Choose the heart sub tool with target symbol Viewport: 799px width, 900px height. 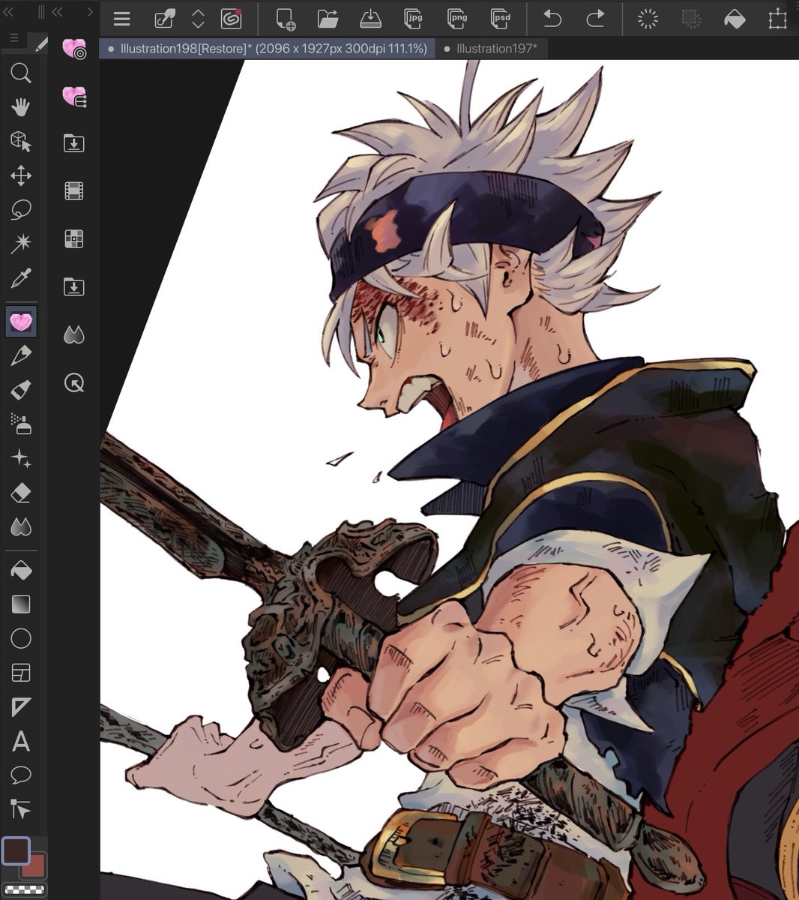[73, 49]
